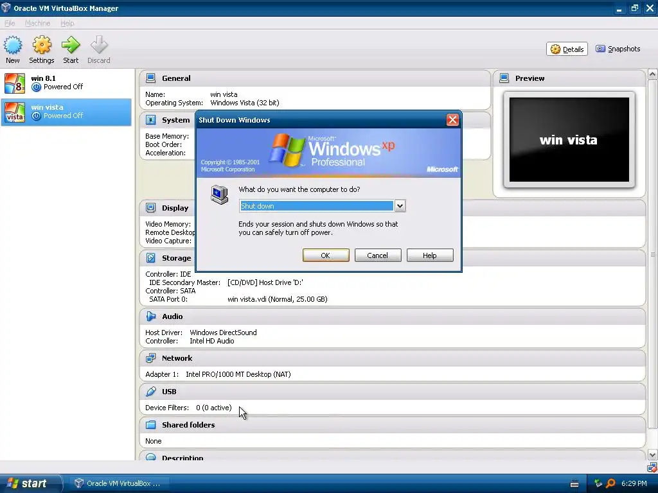The width and height of the screenshot is (658, 493).
Task: Click the Network section icon
Action: tap(150, 358)
